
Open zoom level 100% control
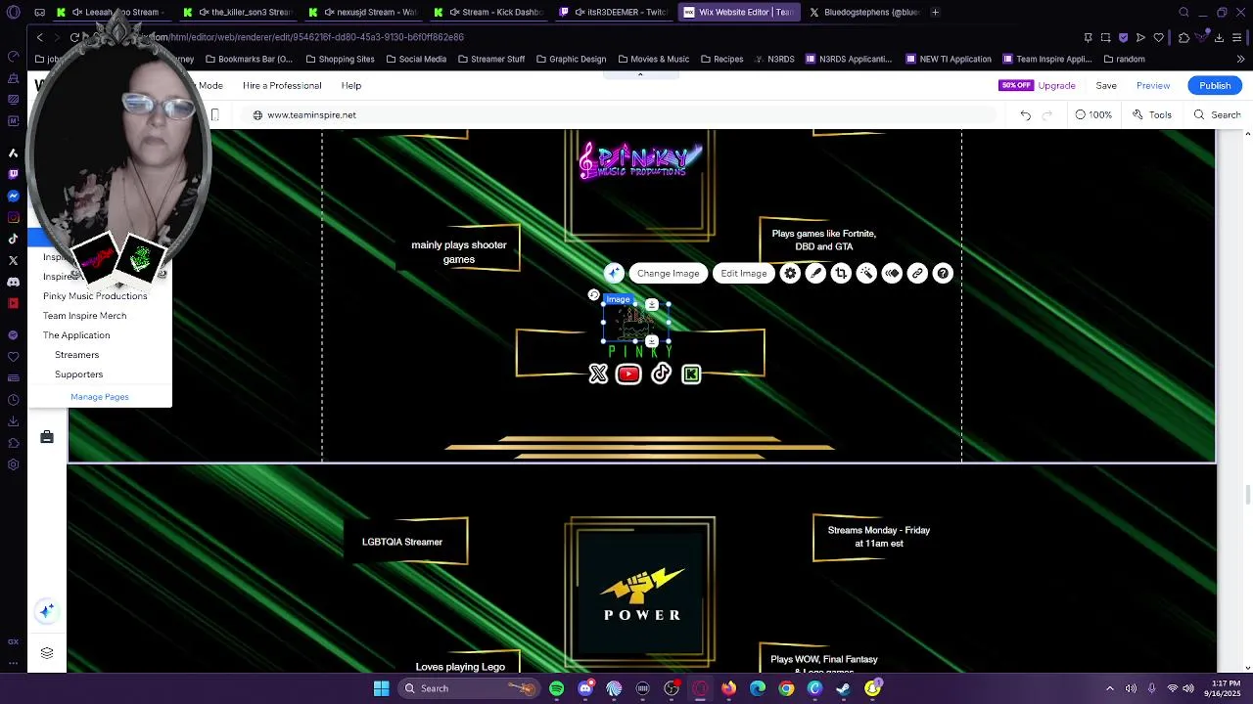1093,115
